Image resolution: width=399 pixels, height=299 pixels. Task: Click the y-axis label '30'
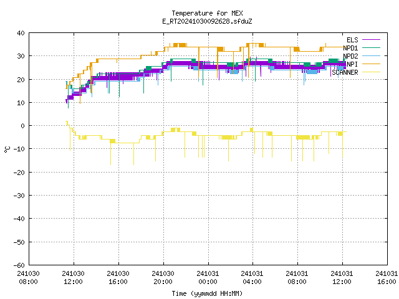(x=21, y=56)
